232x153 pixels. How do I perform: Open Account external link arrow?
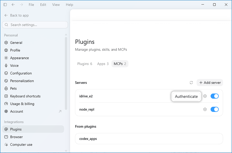[60, 111]
